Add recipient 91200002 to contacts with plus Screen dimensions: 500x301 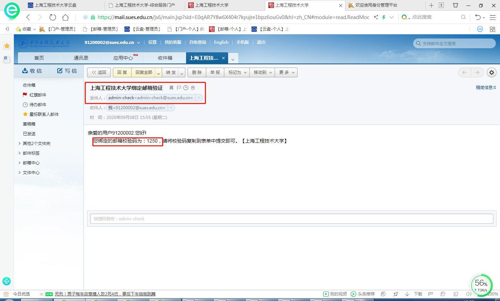(x=171, y=108)
